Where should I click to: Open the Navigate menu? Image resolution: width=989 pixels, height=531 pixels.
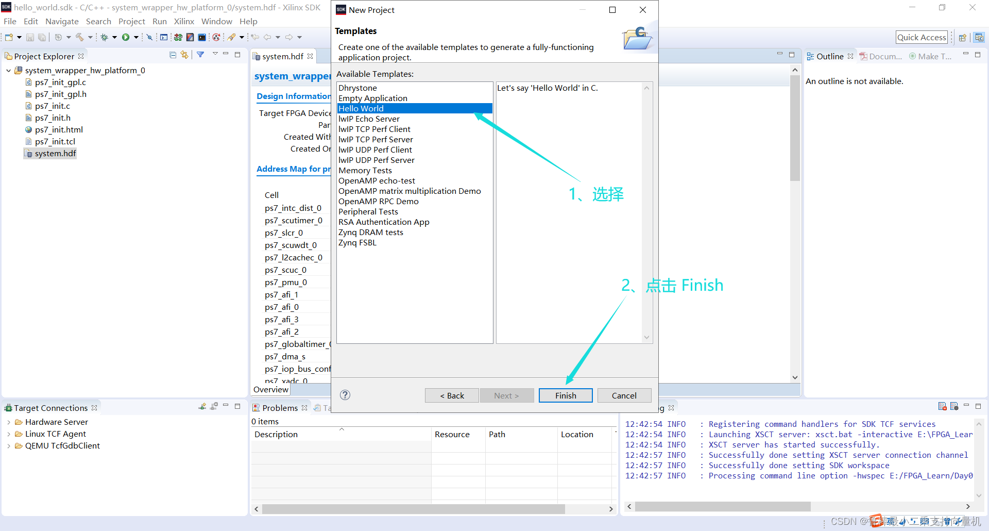click(62, 21)
